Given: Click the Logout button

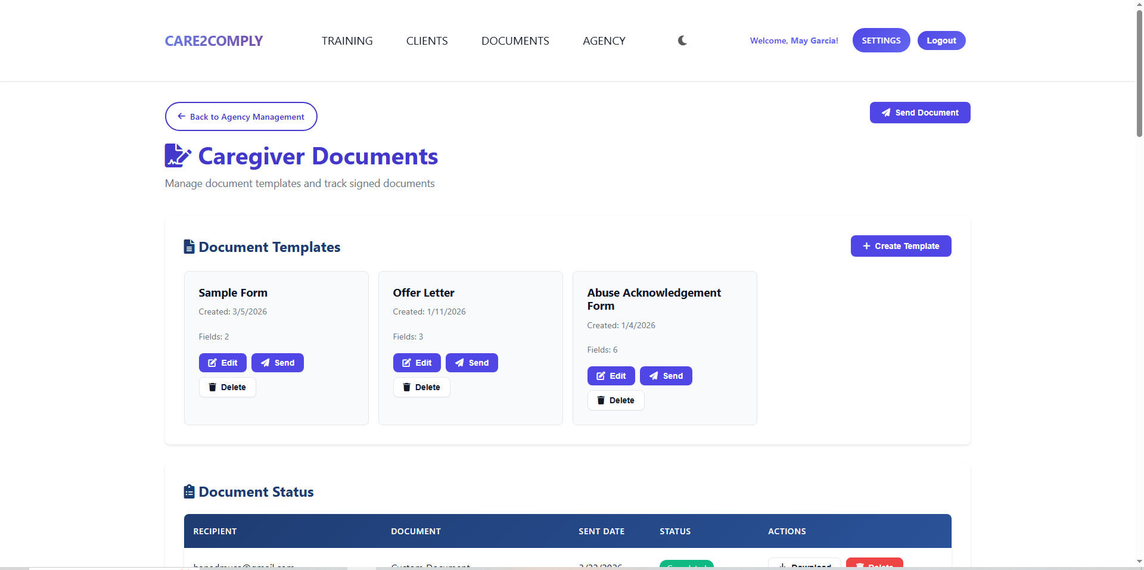Looking at the screenshot, I should click(x=941, y=40).
